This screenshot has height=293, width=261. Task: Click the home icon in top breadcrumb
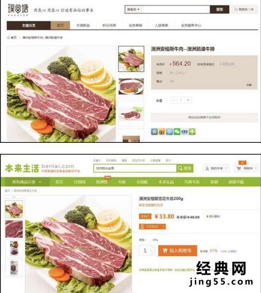(x=9, y=37)
